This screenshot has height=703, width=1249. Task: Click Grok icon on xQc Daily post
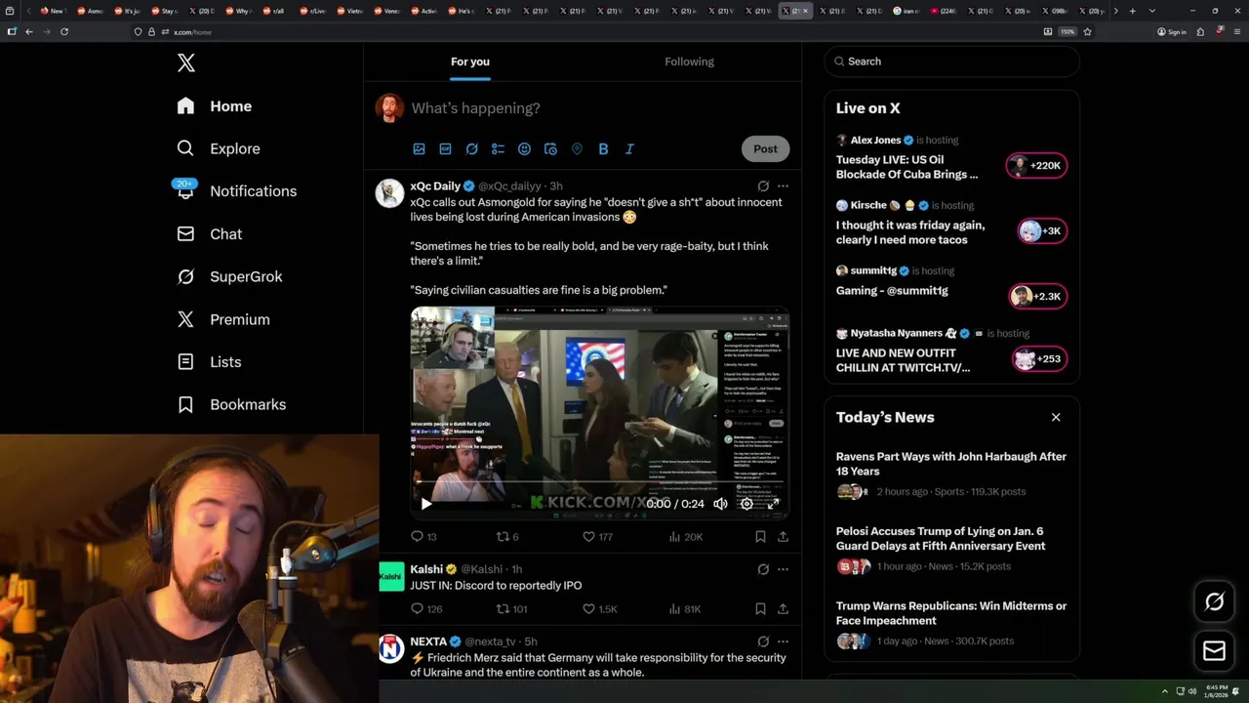(763, 186)
